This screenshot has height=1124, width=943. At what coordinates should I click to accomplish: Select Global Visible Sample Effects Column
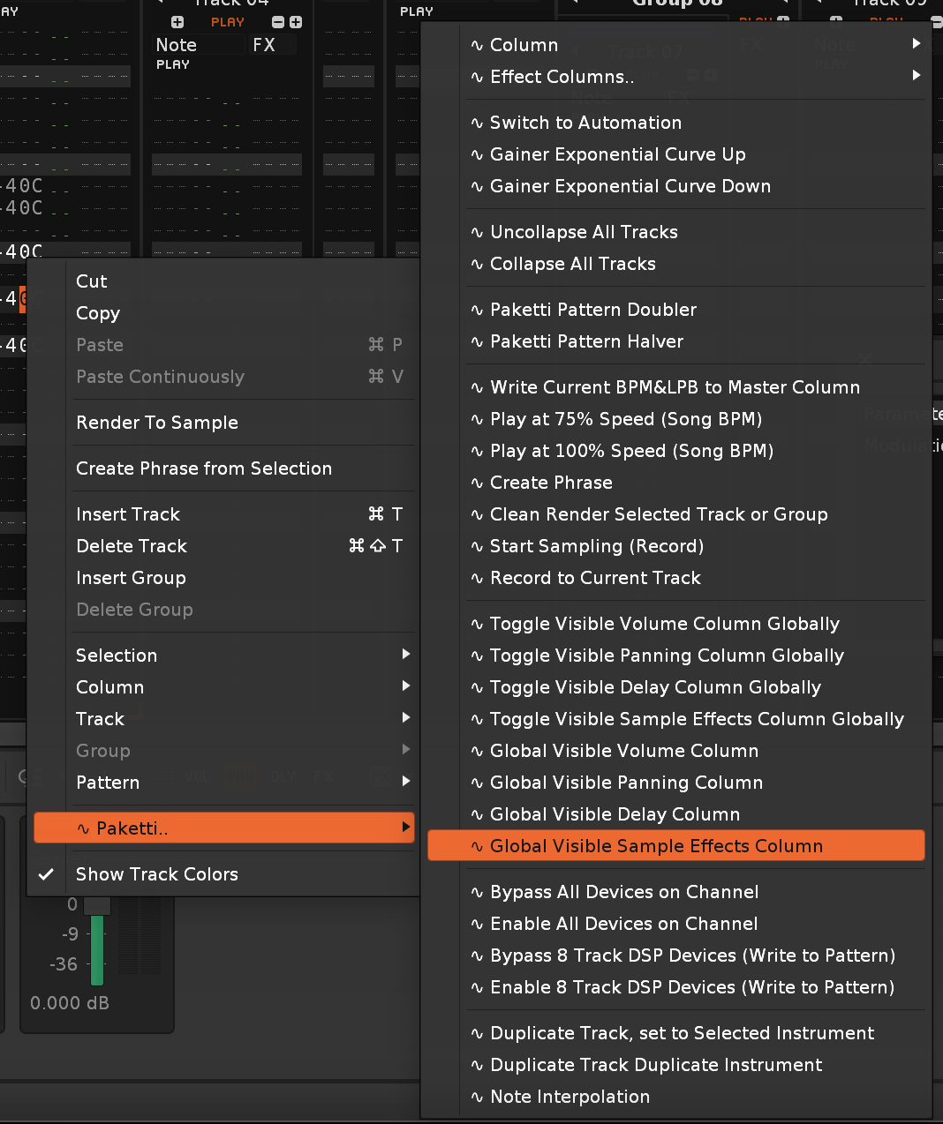(656, 846)
